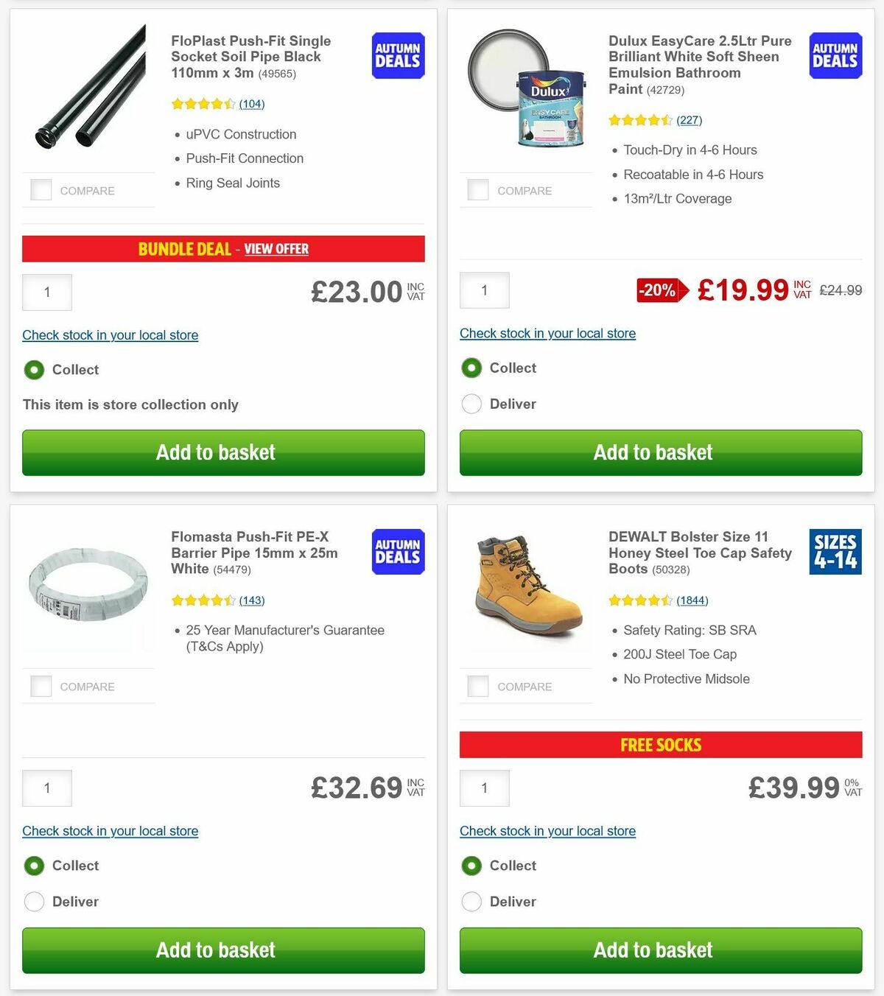Check the Compare box for FloPlast soil pipe
This screenshot has width=884, height=996.
pos(41,189)
